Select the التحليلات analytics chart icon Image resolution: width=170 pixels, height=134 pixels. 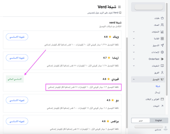point(162,32)
